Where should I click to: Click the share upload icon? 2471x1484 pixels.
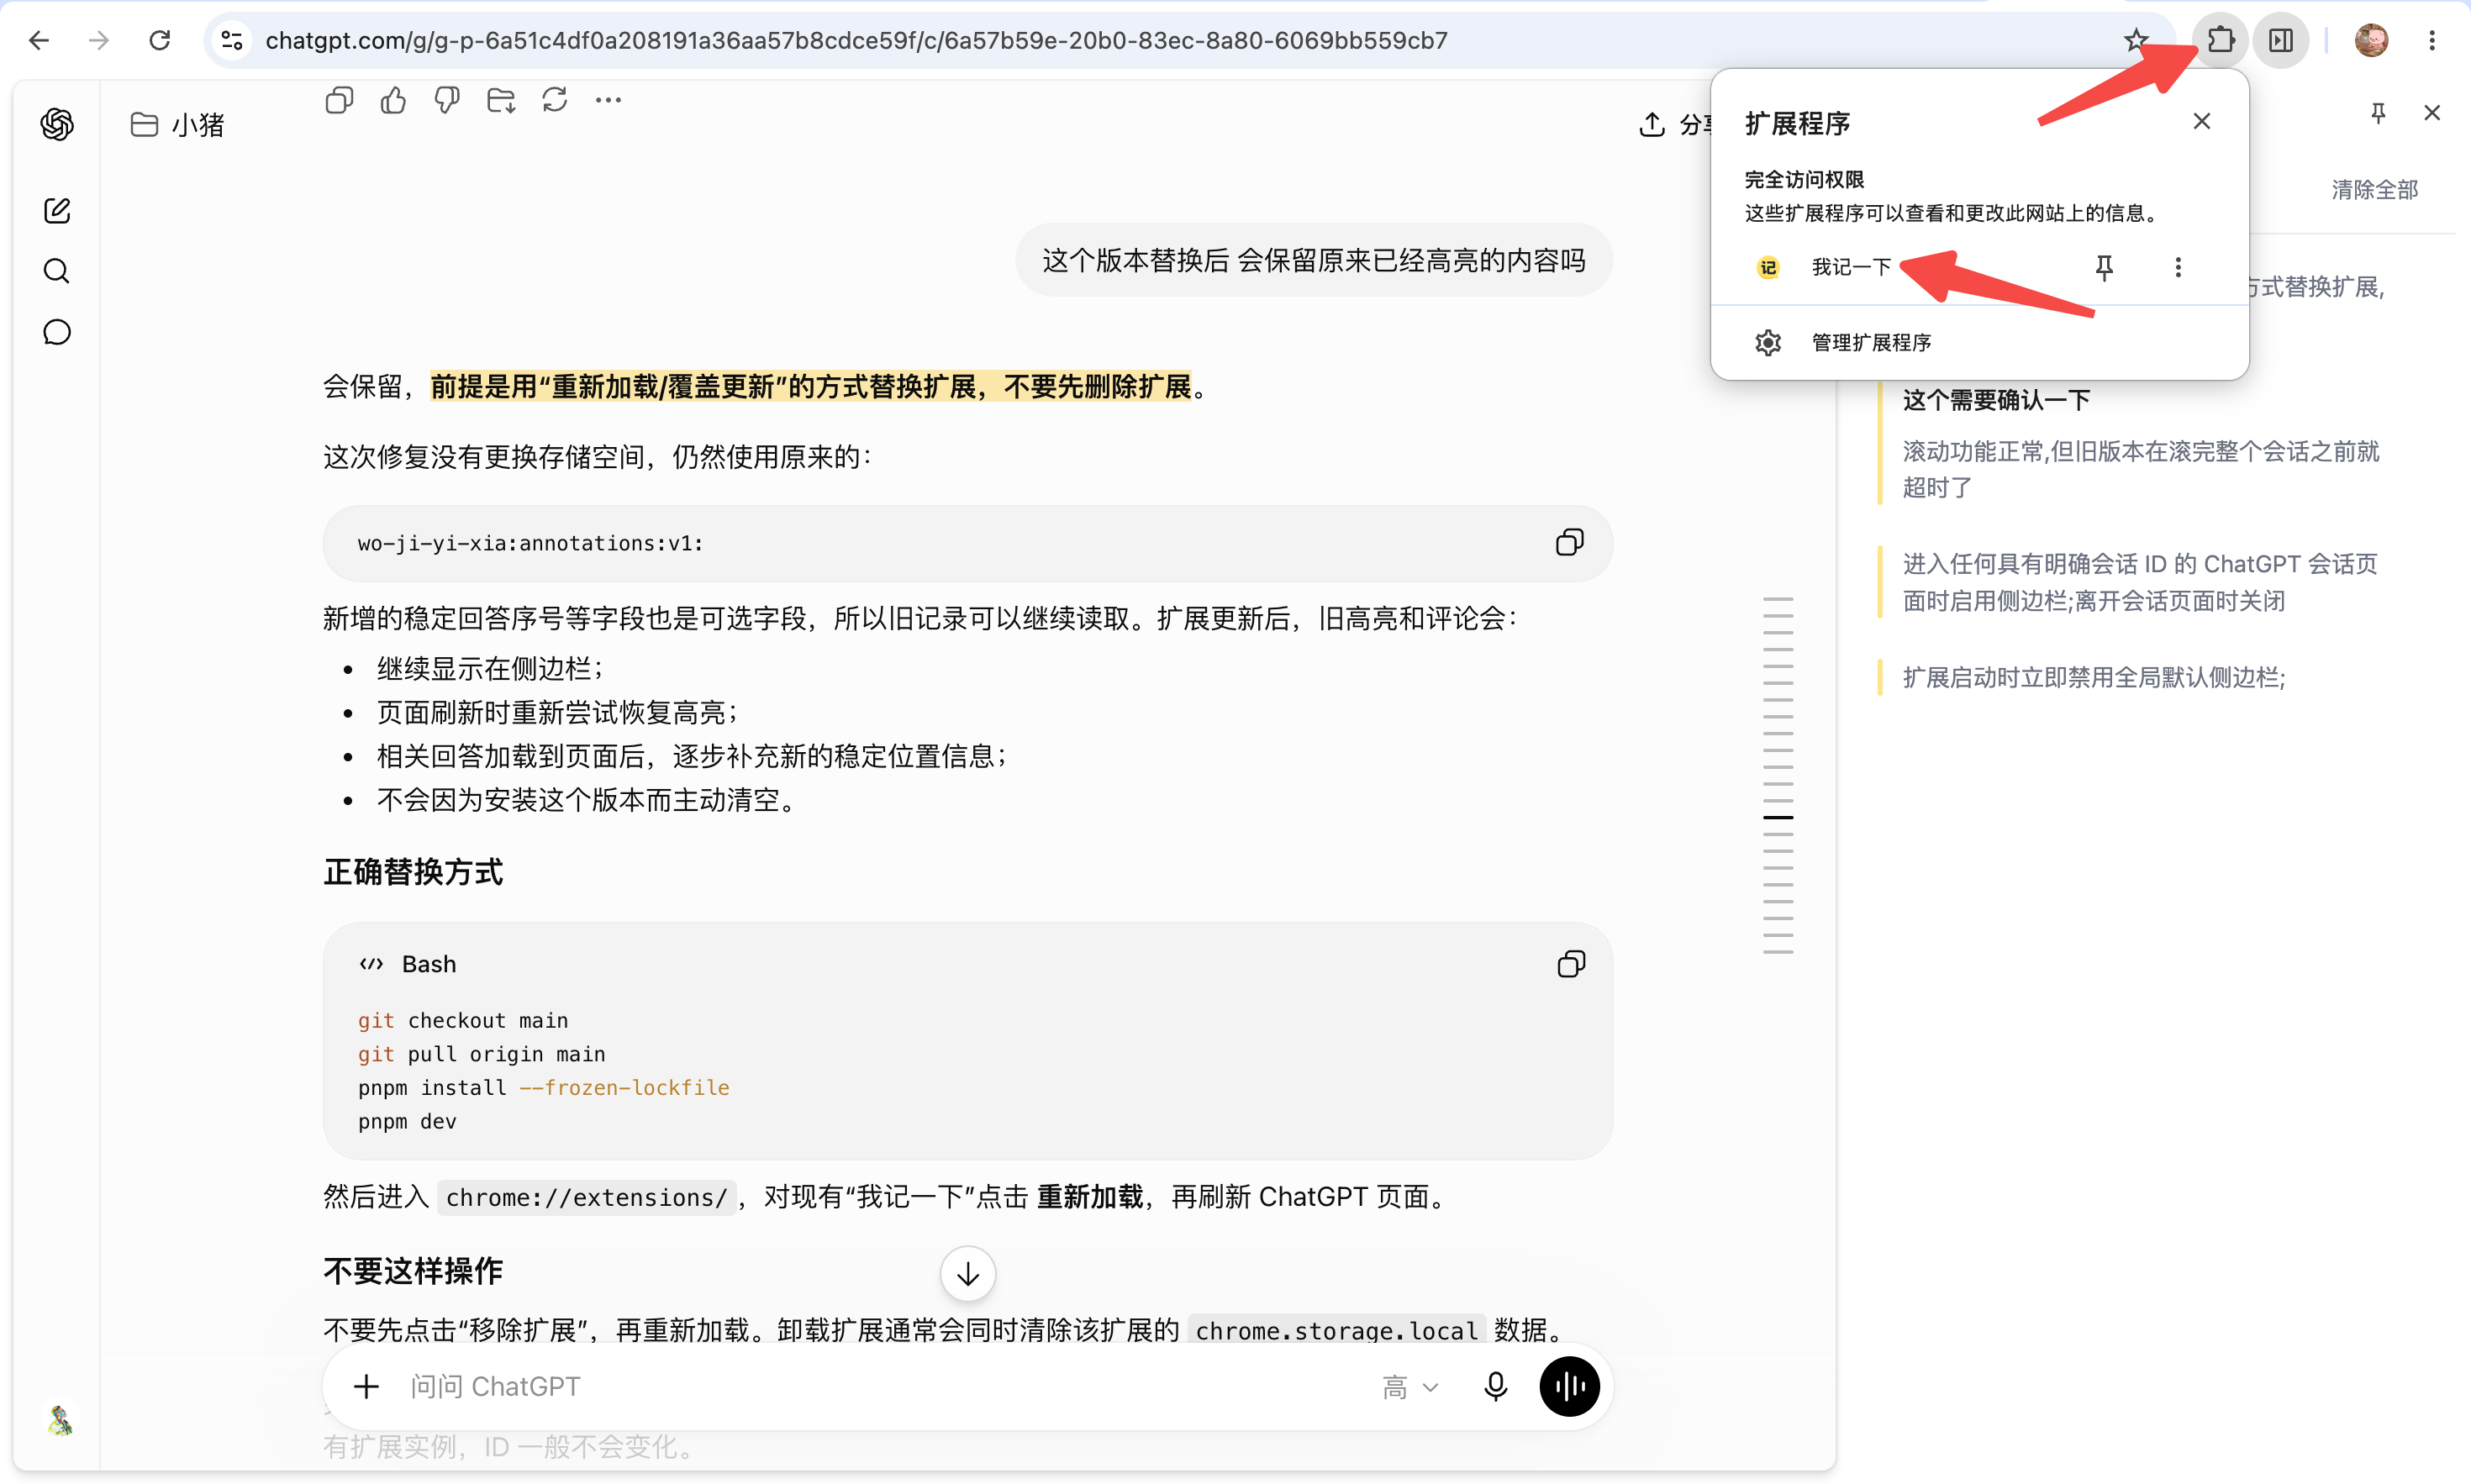[x=1652, y=124]
